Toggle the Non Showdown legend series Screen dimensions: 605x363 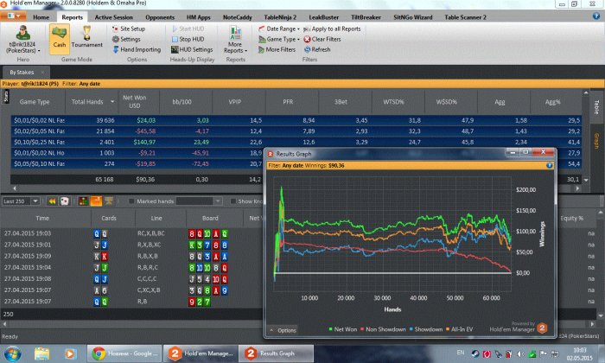tap(383, 329)
